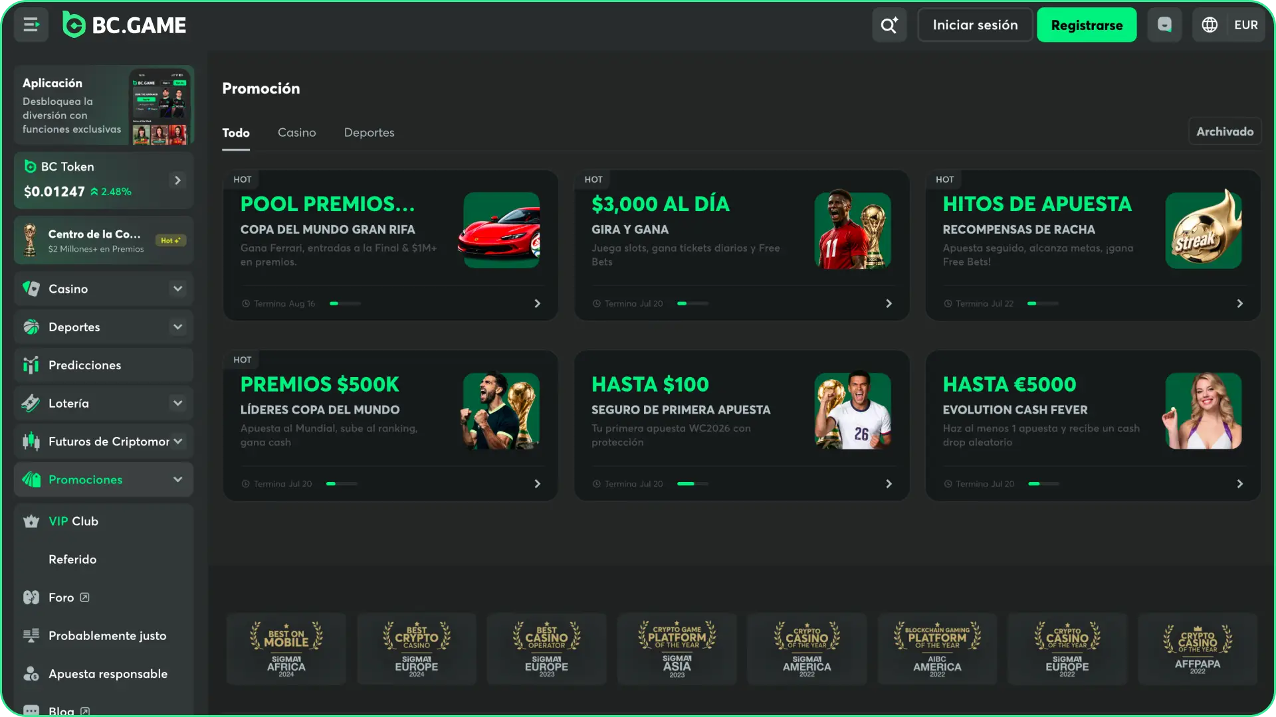Click the golden Streak ball thumbnail
The width and height of the screenshot is (1276, 717).
tap(1204, 230)
